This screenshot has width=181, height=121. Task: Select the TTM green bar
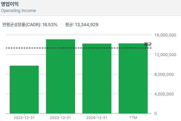133,78
